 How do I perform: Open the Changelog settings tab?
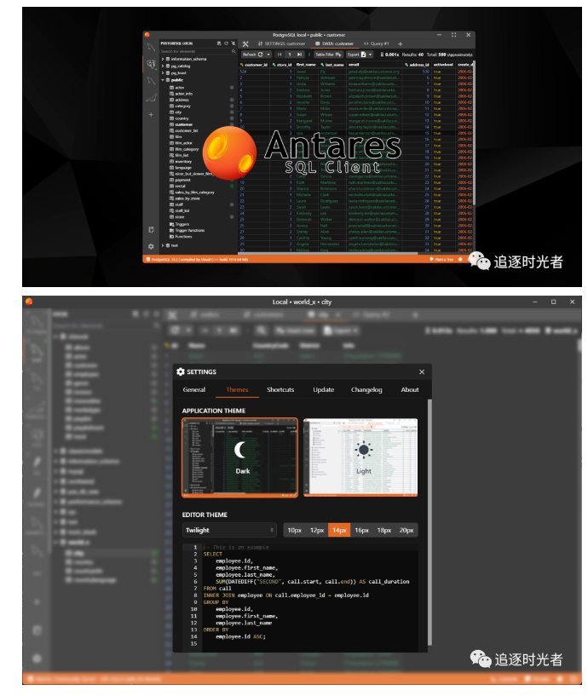pos(366,389)
